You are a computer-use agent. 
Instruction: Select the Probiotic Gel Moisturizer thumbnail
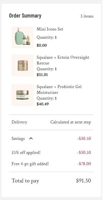(x=23, y=95)
